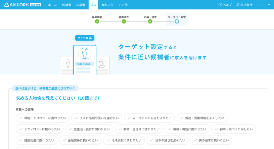Click the 事業への興味 section label
Screen dimensions: 274x149
25,109
